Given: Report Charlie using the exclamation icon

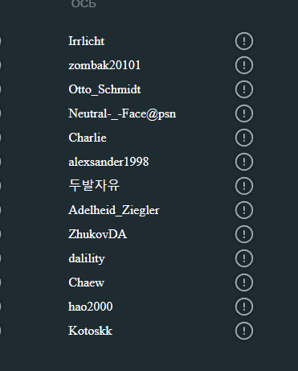Looking at the screenshot, I should (244, 138).
